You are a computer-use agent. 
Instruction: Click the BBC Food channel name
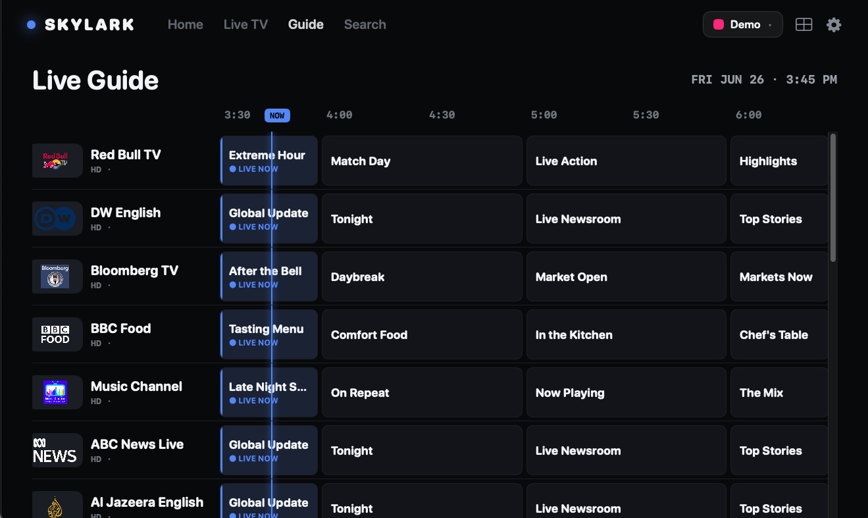pos(121,328)
